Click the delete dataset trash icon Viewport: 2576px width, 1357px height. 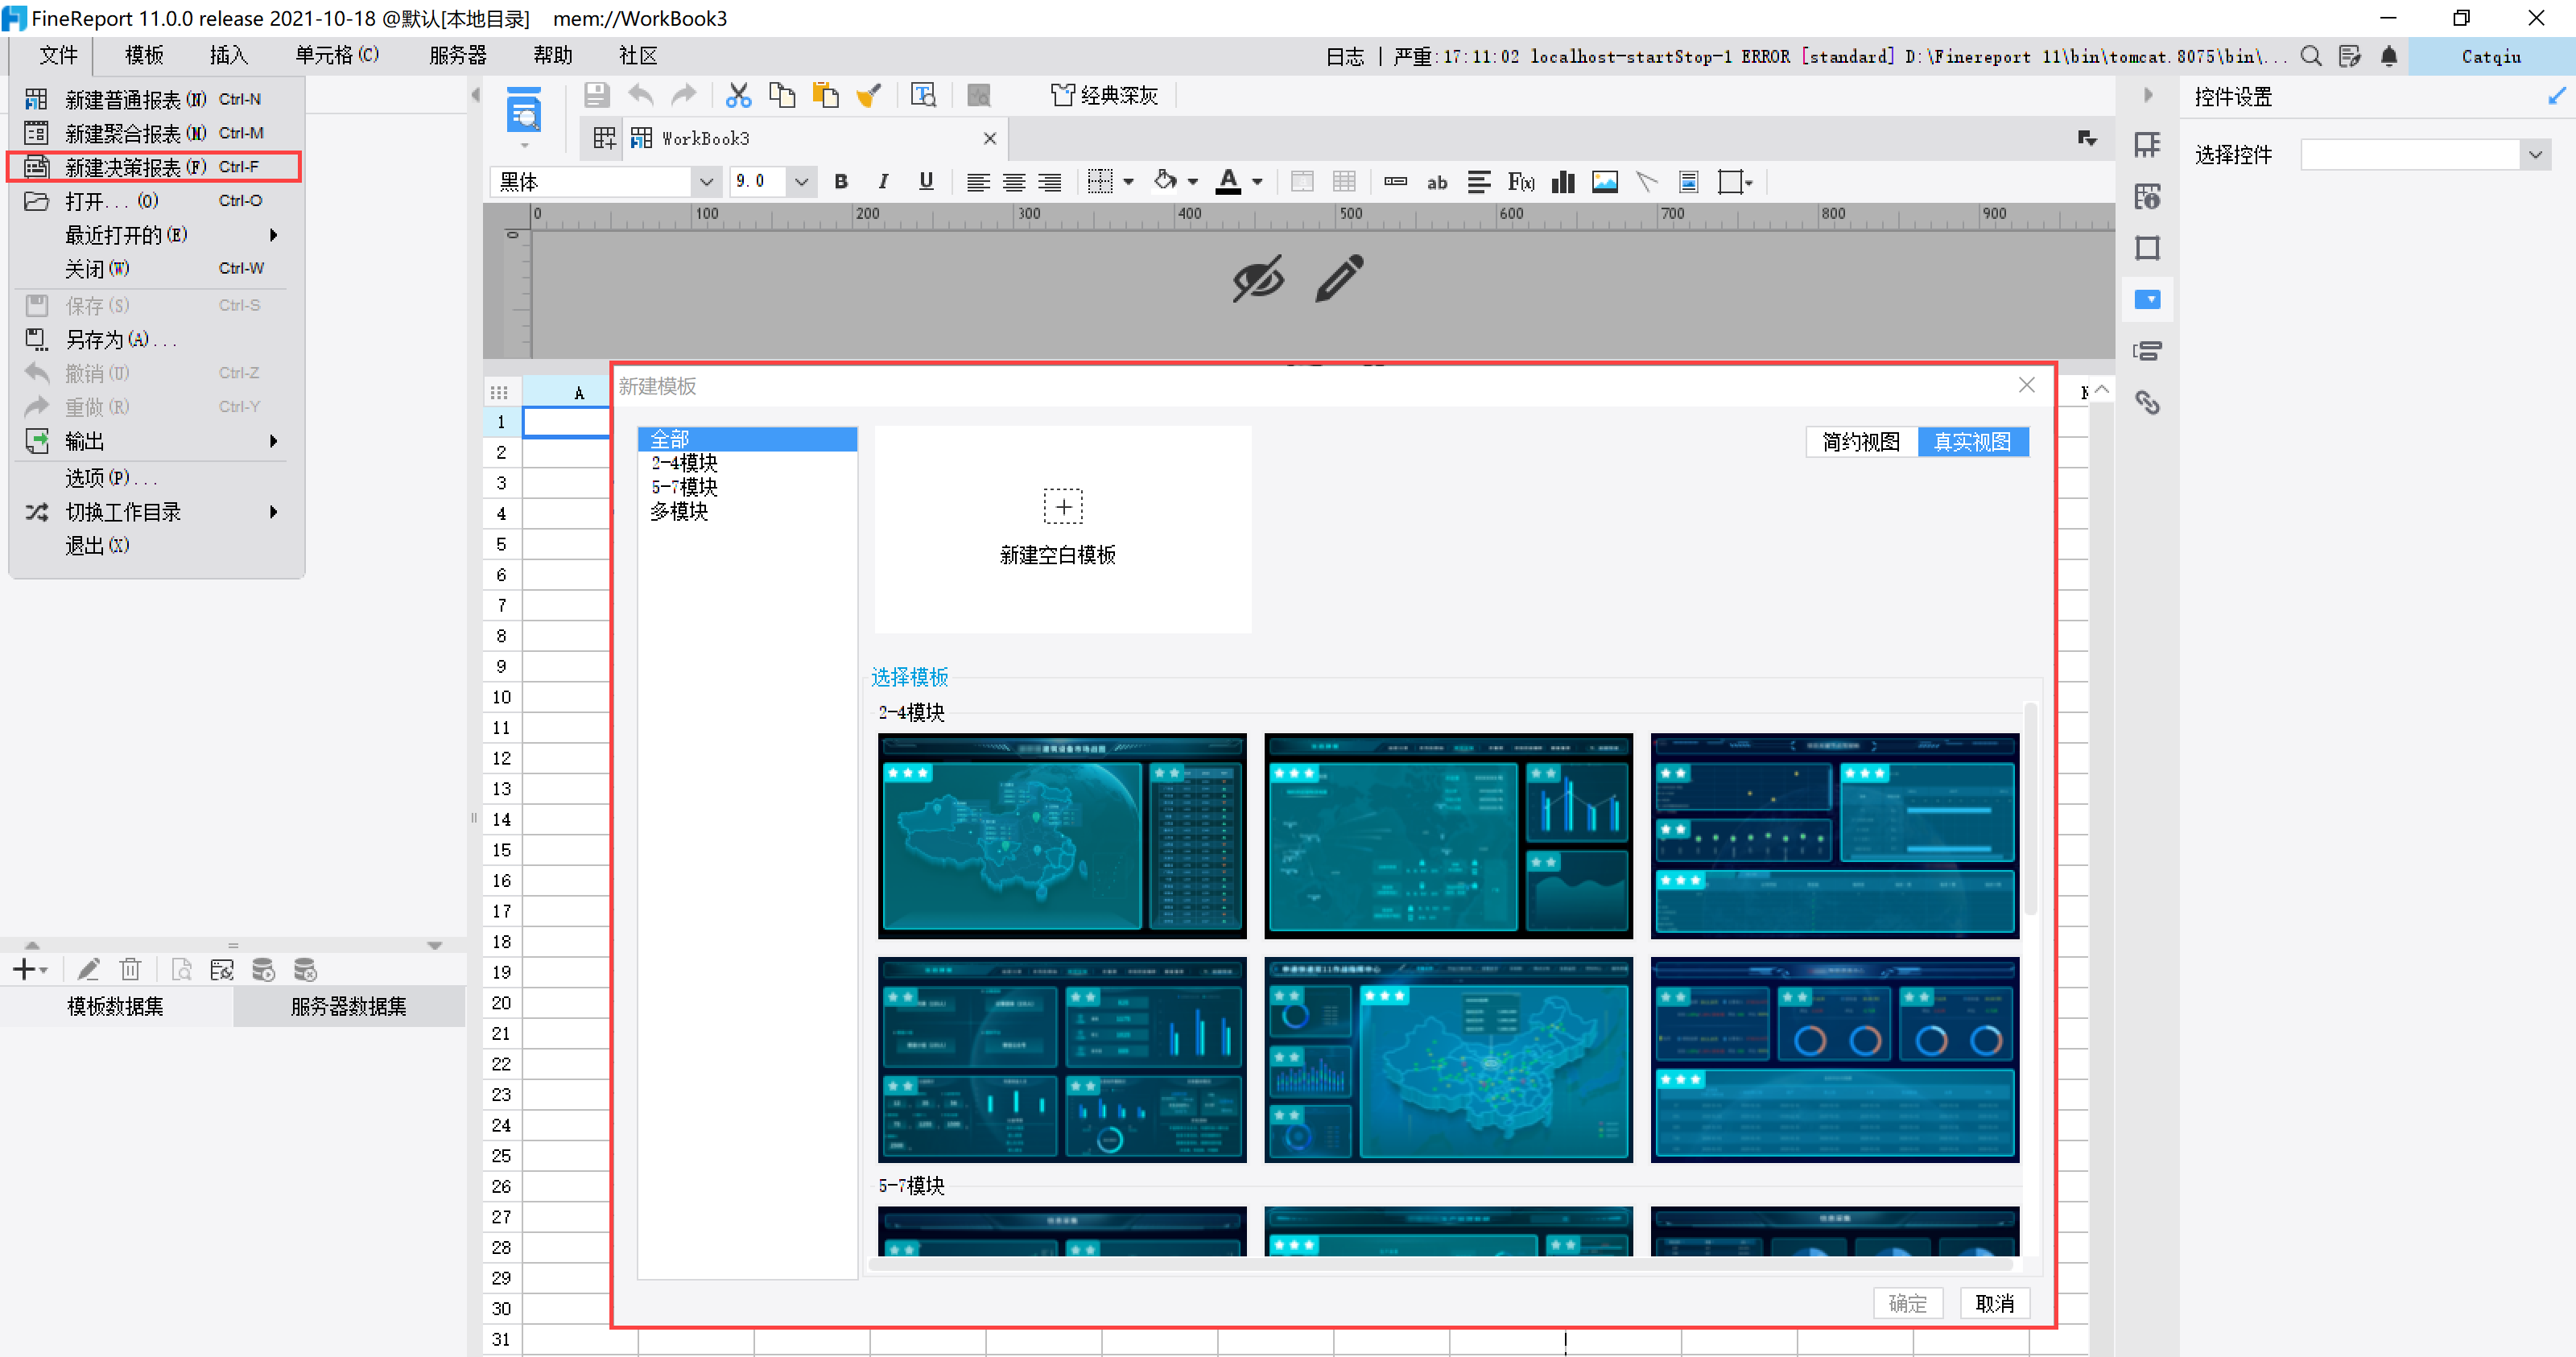click(x=130, y=969)
